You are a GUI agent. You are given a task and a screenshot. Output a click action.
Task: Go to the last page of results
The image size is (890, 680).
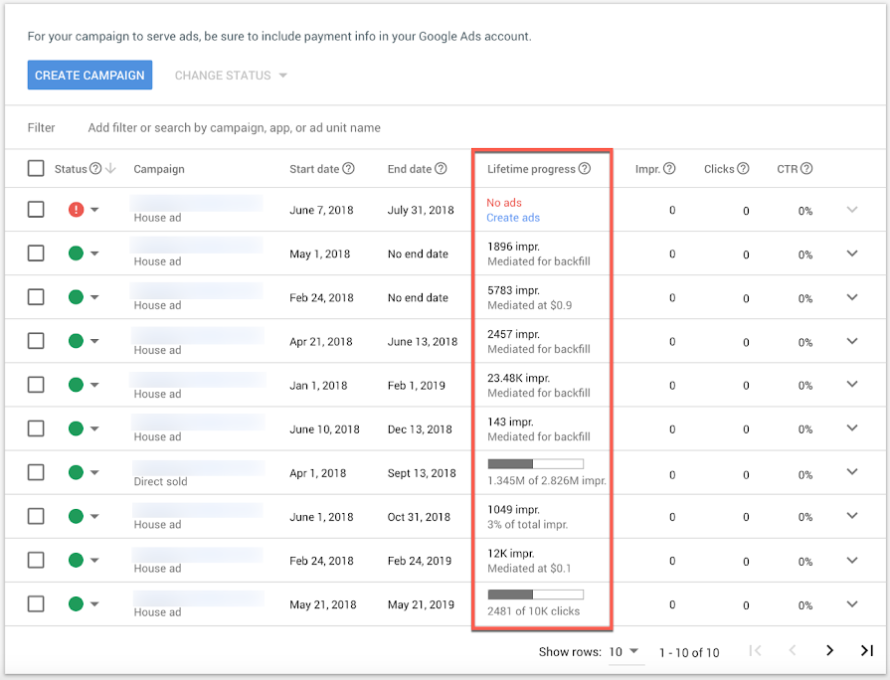pos(867,651)
